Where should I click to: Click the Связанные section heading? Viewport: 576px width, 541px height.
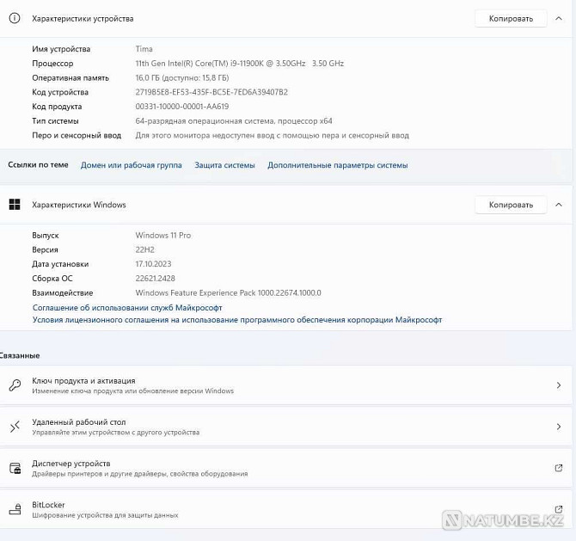coord(20,355)
